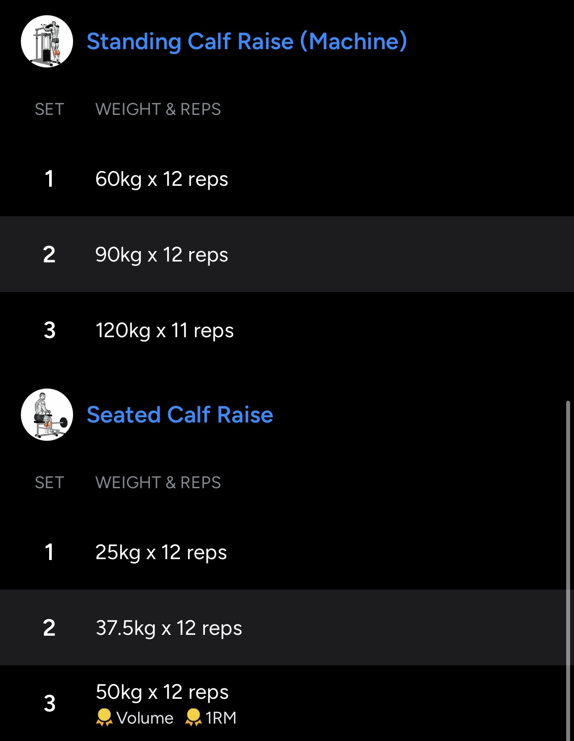Tap set number 3 of Standing Calf Raise

point(50,330)
